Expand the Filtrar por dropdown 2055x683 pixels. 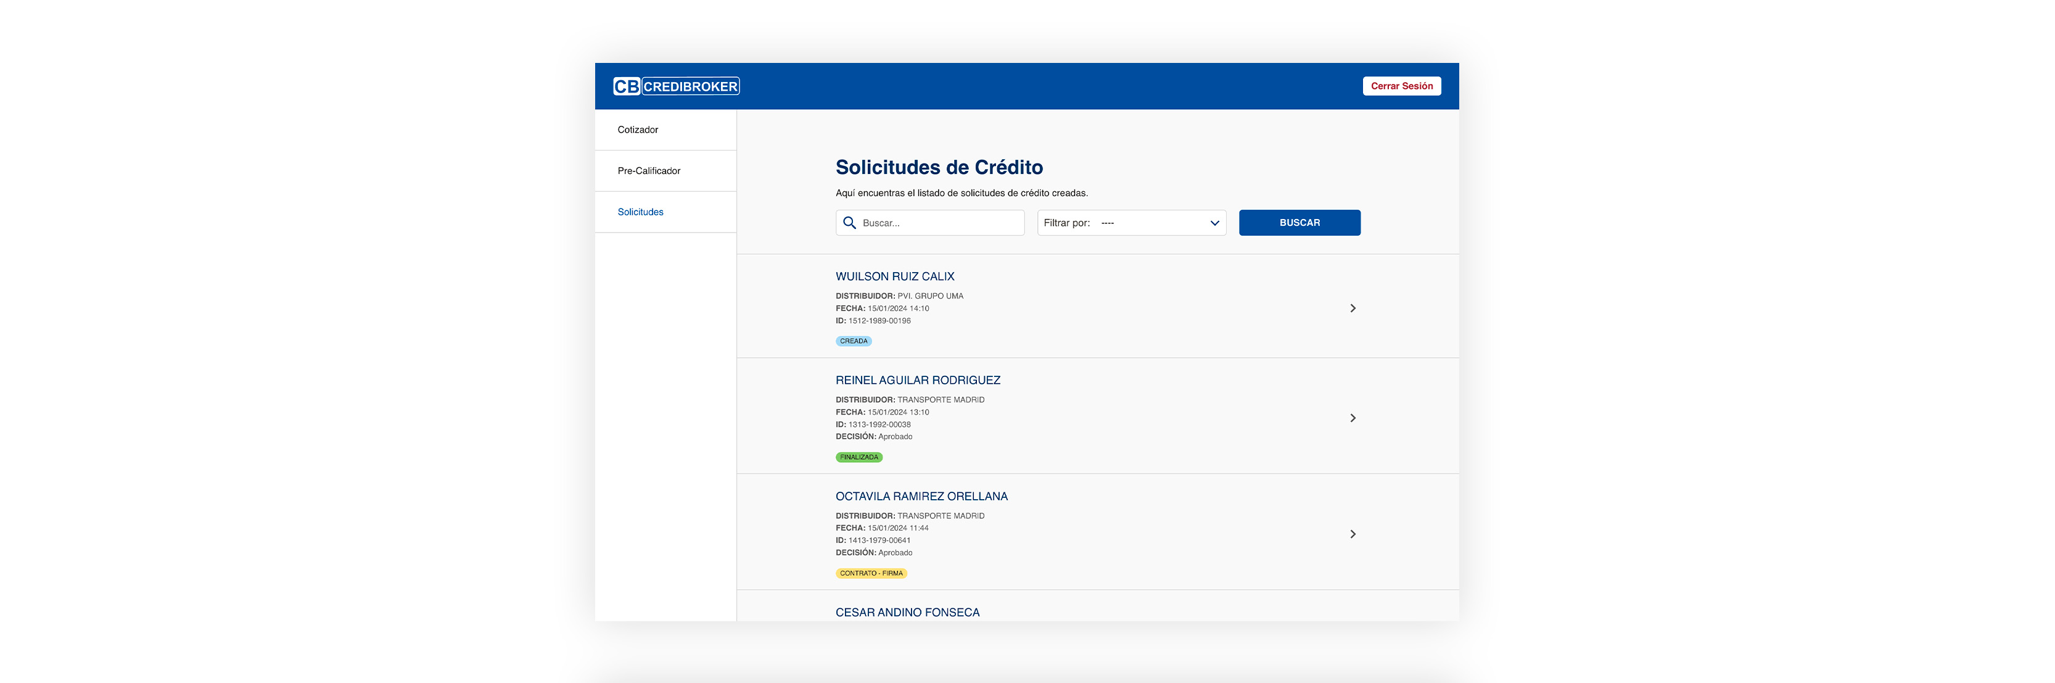point(1130,223)
